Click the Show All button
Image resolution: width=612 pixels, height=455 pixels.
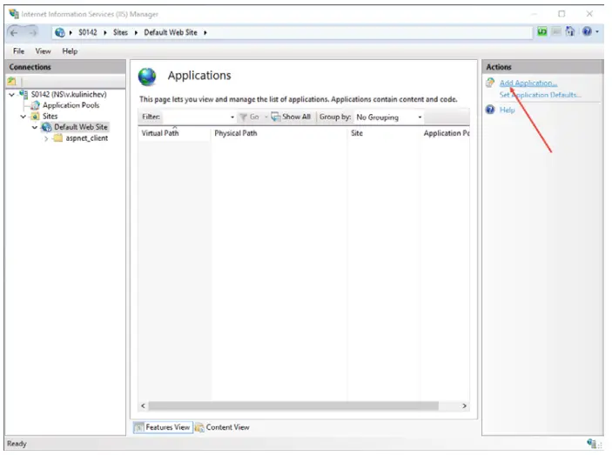pos(291,117)
